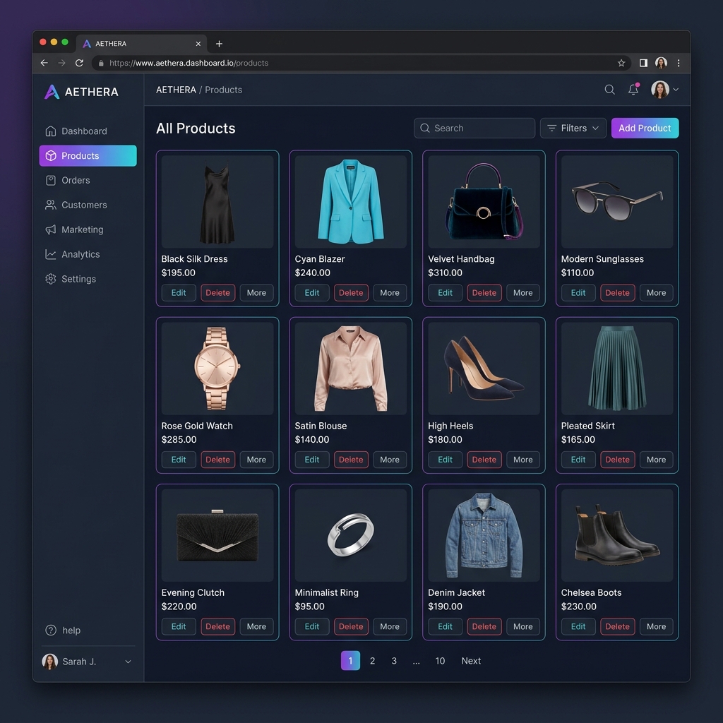Expand the Filters dropdown

coord(572,128)
